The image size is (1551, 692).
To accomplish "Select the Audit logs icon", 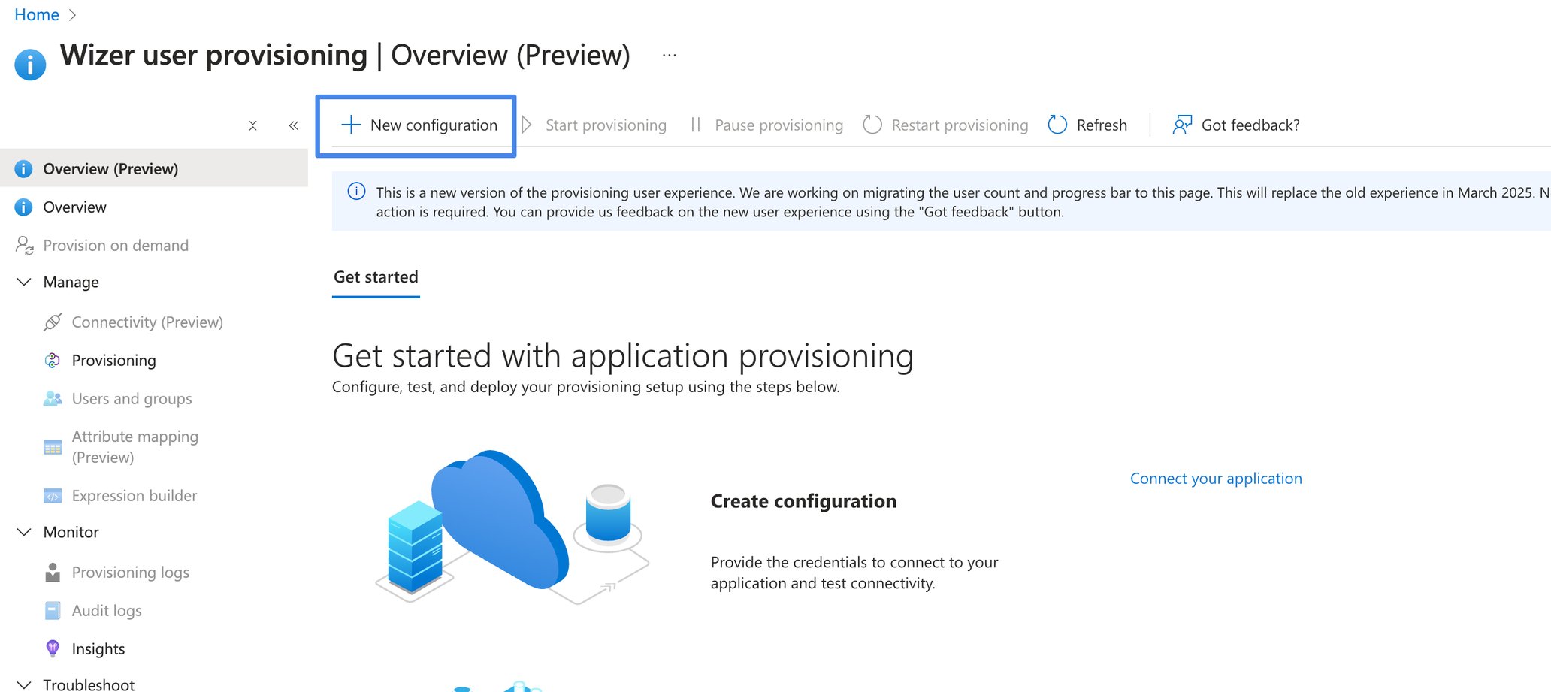I will [x=52, y=610].
